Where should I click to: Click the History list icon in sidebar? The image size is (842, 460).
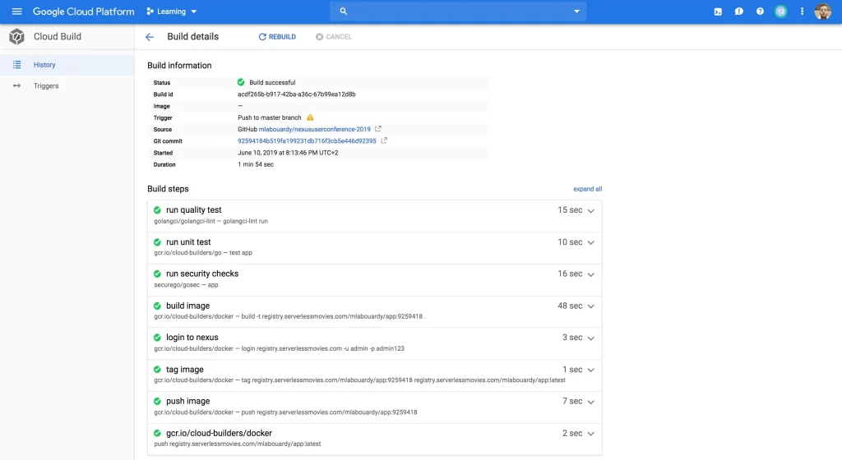[x=16, y=65]
